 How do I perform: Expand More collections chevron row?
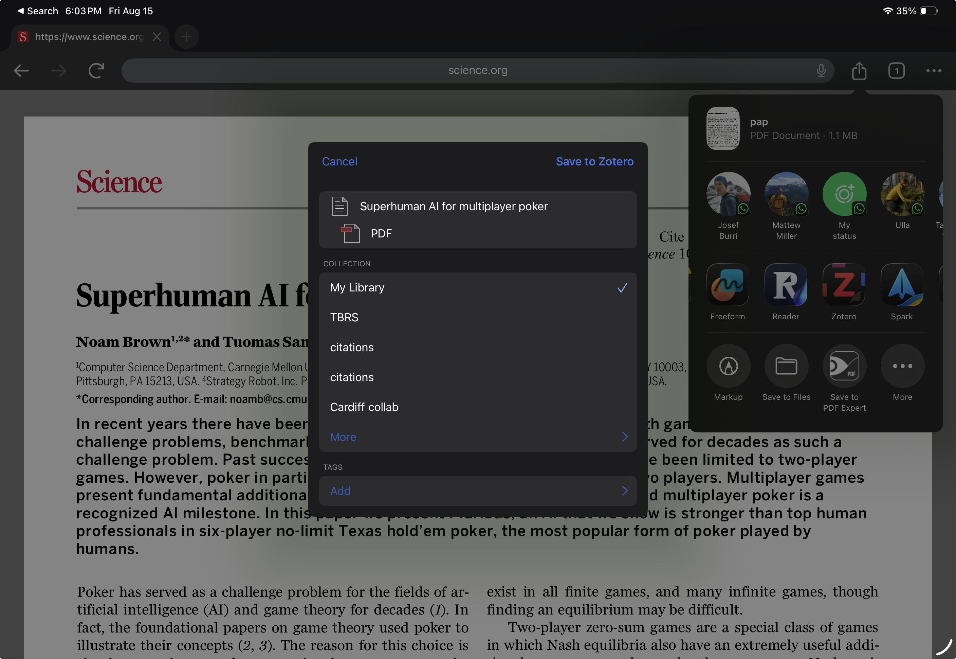click(477, 437)
